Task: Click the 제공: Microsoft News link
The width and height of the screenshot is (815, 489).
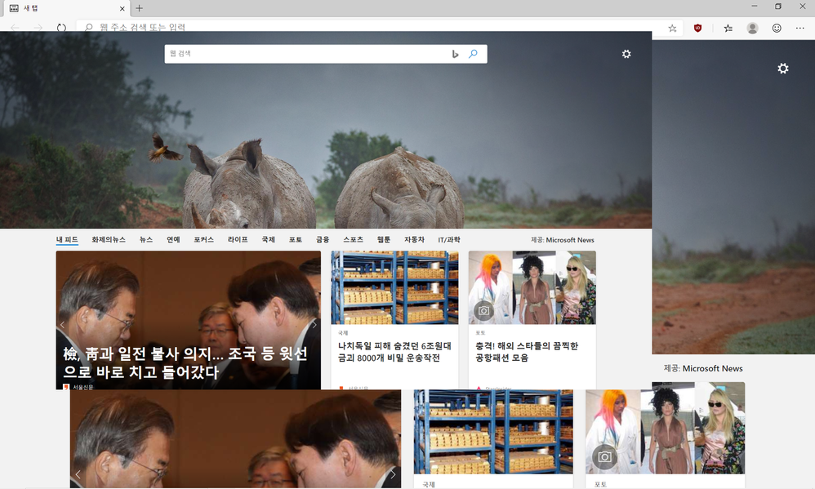Action: point(561,239)
